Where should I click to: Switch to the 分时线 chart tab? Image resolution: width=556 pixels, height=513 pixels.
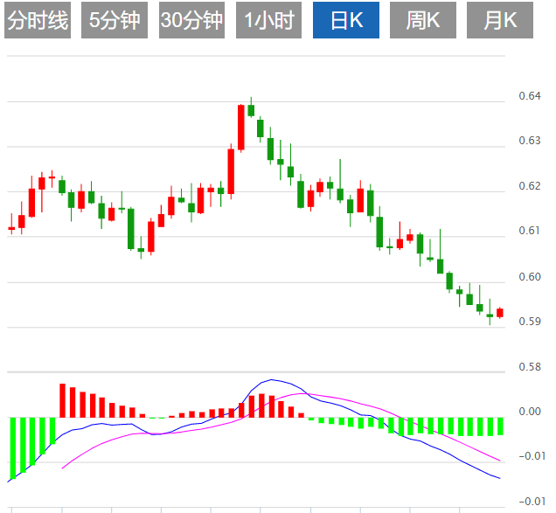coord(38,20)
